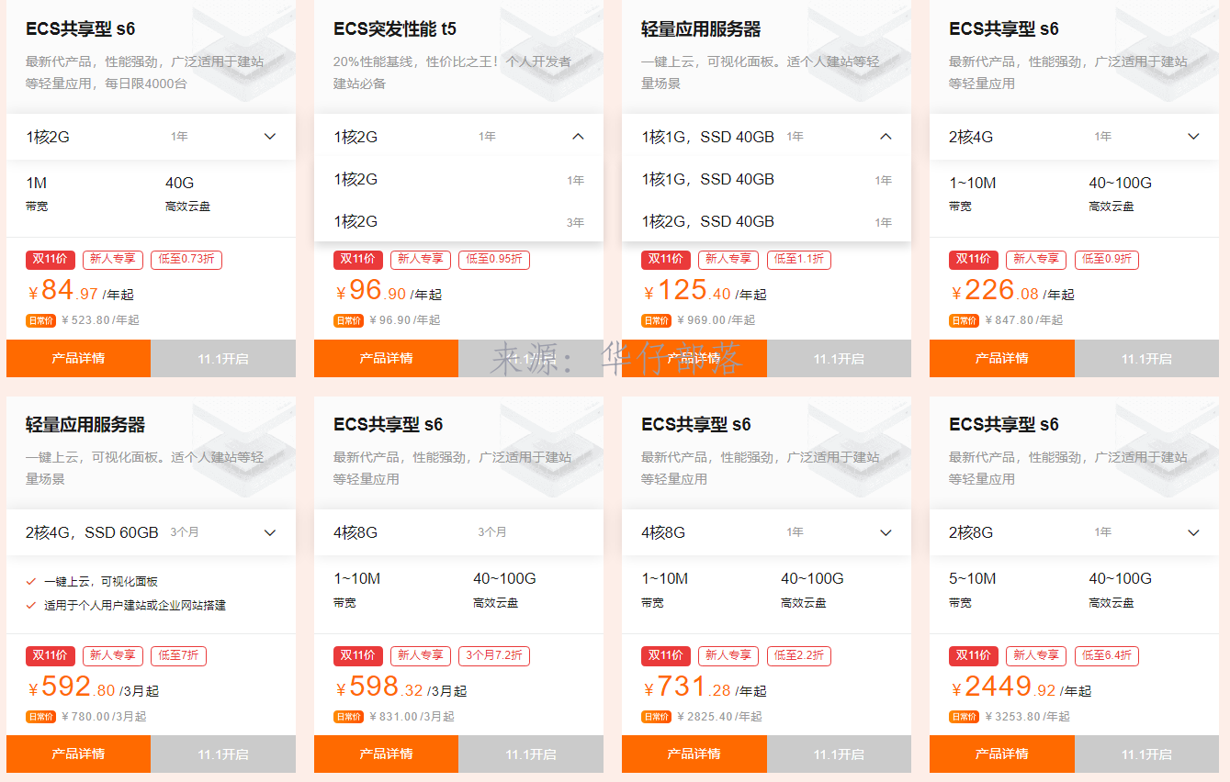Click the 低至0.95折 tag
1230x782 pixels.
tap(494, 260)
